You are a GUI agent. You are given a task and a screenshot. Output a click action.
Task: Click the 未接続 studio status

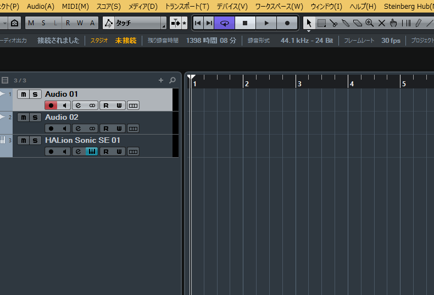126,41
